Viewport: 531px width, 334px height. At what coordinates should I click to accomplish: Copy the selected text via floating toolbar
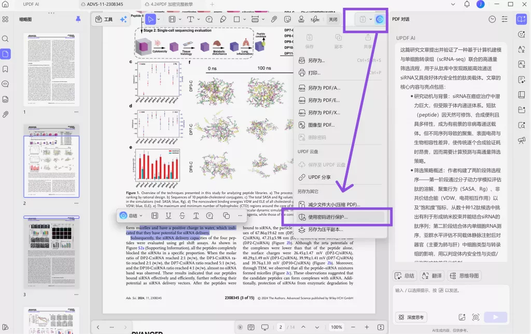226,216
